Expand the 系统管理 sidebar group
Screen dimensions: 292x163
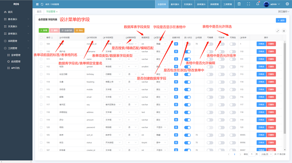tap(16, 41)
